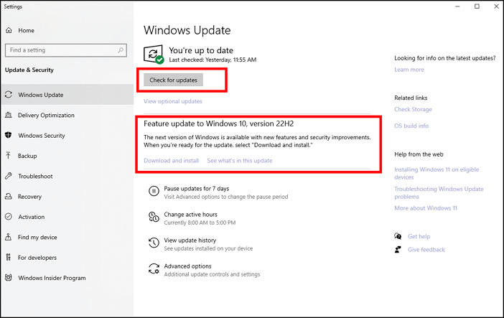Click the clock icon for Change active hours
Screen dimensions: 504x318
point(154,217)
